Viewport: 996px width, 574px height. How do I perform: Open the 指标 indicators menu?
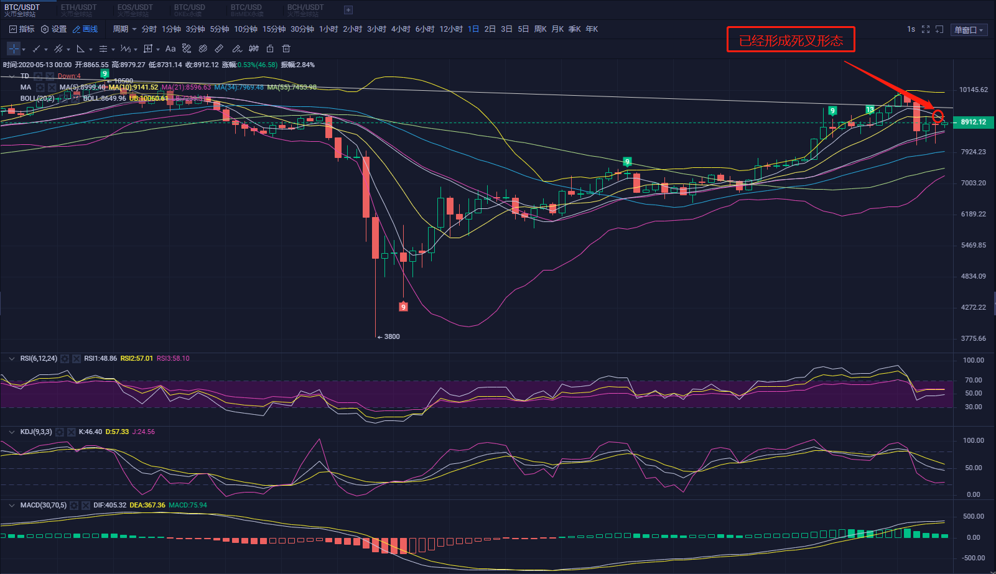point(22,29)
